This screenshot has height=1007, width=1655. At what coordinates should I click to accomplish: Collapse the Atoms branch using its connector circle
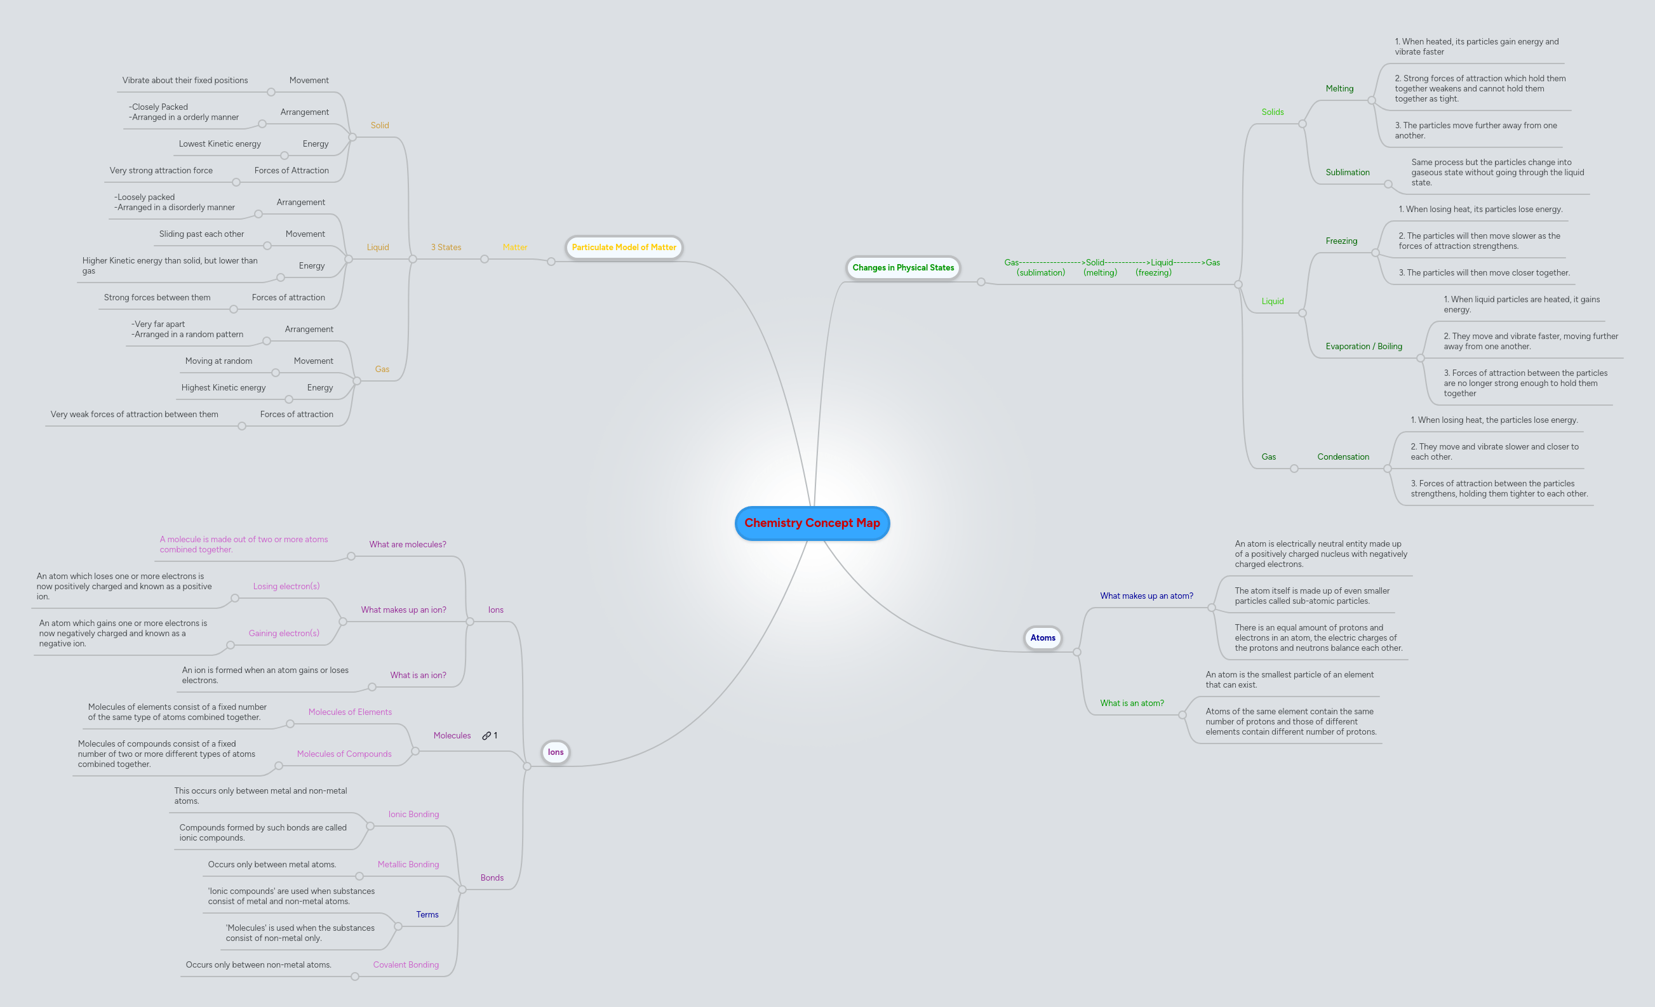[1078, 651]
